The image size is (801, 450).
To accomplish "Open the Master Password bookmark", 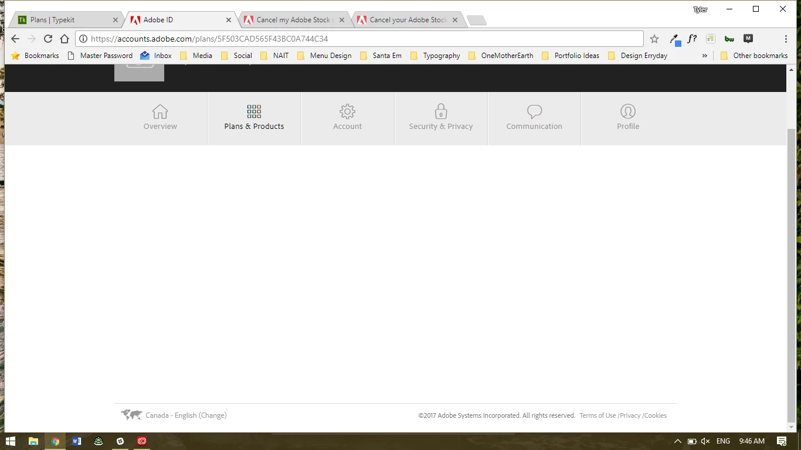I will point(100,56).
